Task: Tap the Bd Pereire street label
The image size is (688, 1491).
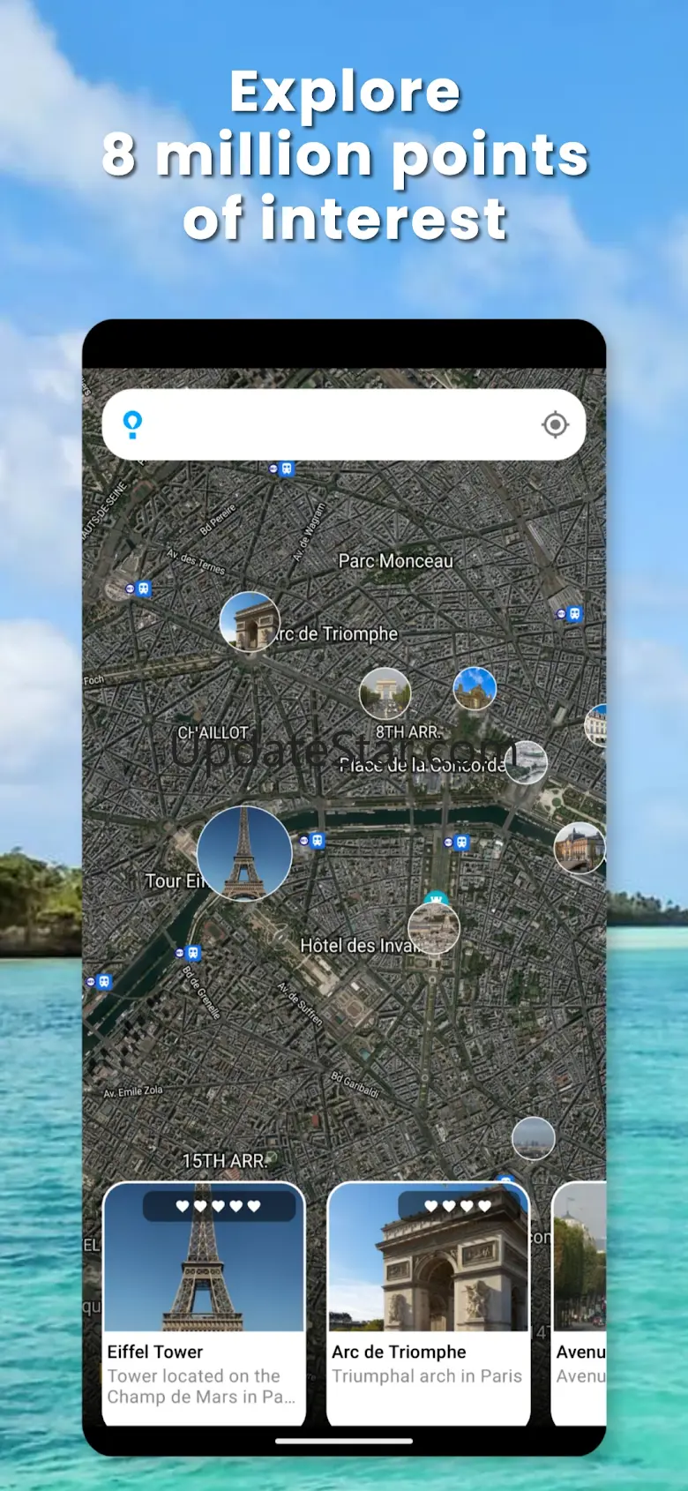Action: coord(218,519)
